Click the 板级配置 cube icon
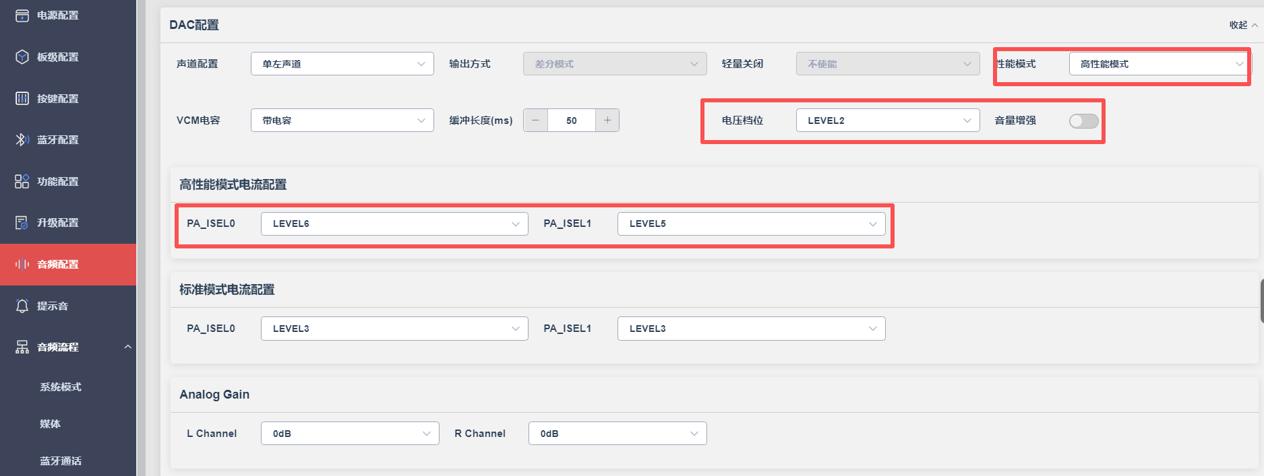 22,57
